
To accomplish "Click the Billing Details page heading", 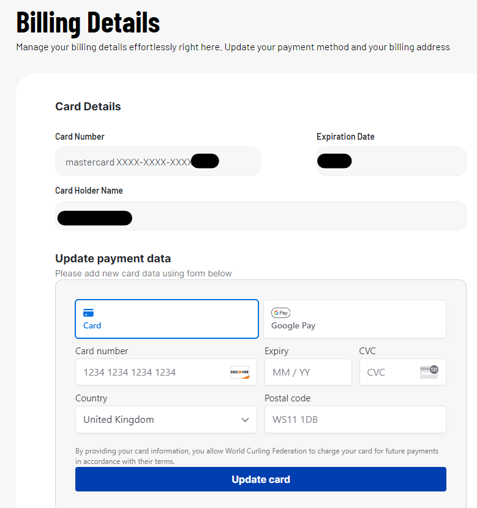I will coord(88,22).
